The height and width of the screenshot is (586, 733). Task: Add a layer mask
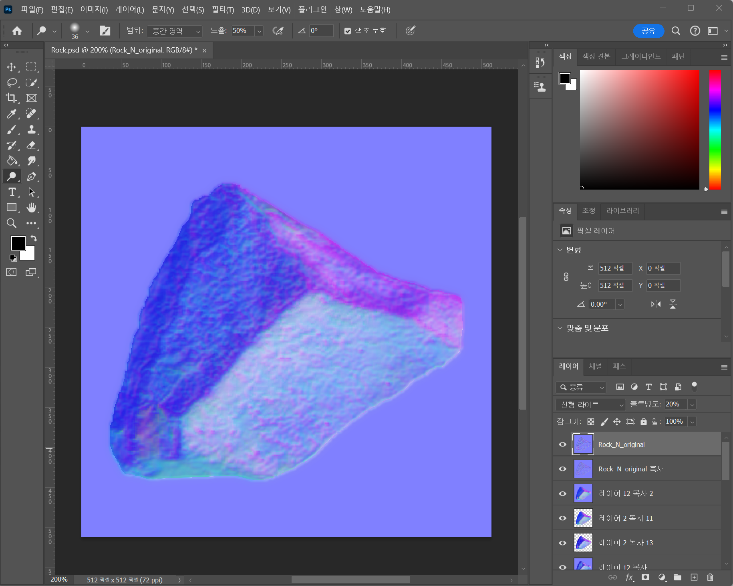pos(645,577)
